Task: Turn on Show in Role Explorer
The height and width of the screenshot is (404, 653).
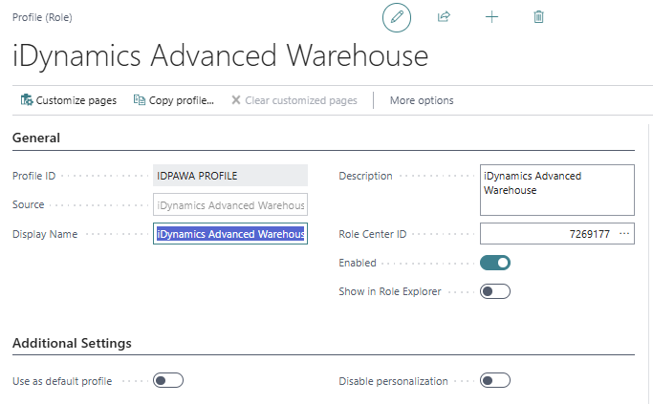Action: [495, 291]
